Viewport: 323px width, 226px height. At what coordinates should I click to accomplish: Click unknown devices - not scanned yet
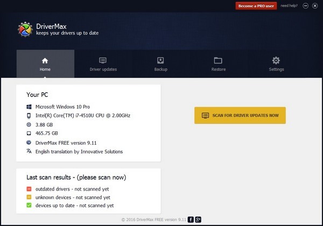pyautogui.click(x=73, y=197)
